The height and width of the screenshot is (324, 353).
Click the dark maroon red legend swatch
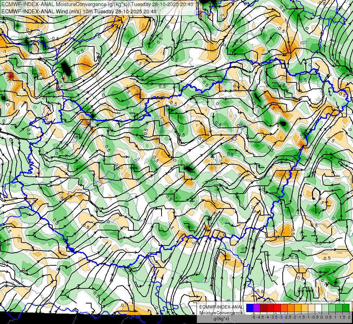(x=264, y=308)
